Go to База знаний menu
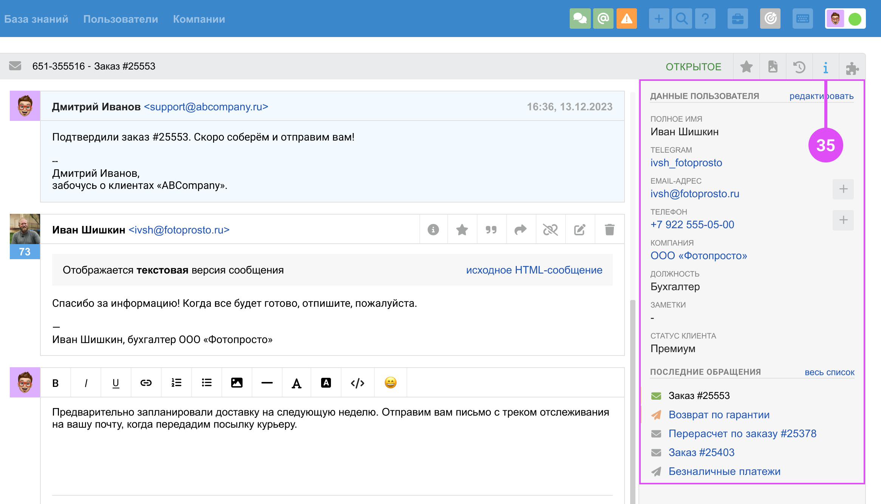 (36, 19)
